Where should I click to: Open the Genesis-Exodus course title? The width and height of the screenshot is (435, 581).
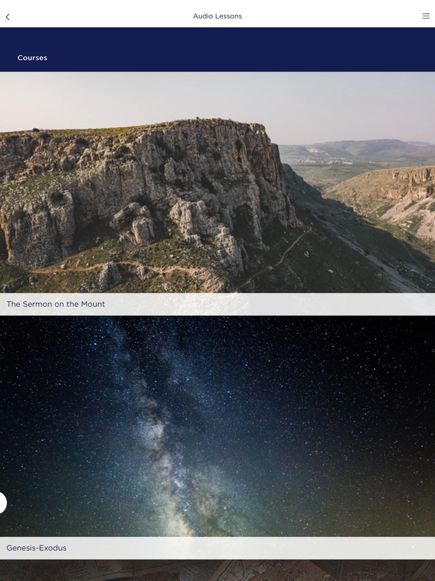coord(36,548)
